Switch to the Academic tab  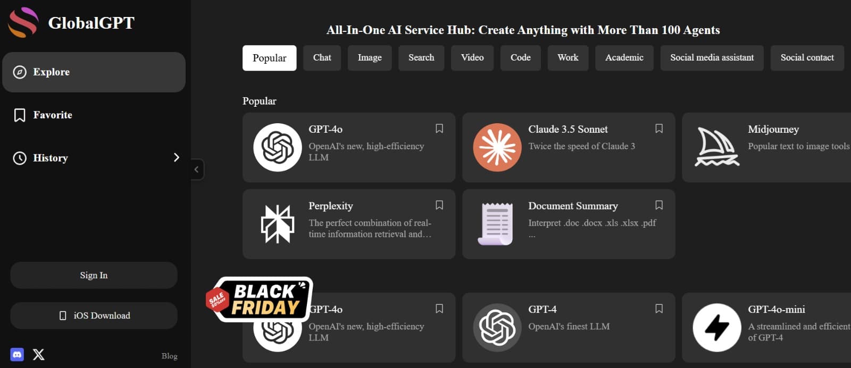(624, 58)
